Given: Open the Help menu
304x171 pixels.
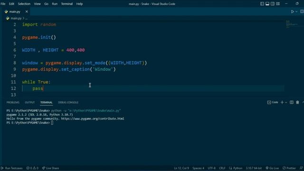Looking at the screenshot, I should (x=79, y=4).
